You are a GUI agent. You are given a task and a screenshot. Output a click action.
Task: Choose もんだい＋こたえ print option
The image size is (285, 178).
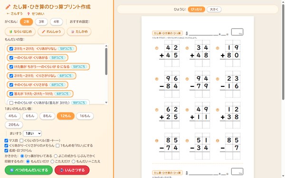pyautogui.click(x=74, y=161)
